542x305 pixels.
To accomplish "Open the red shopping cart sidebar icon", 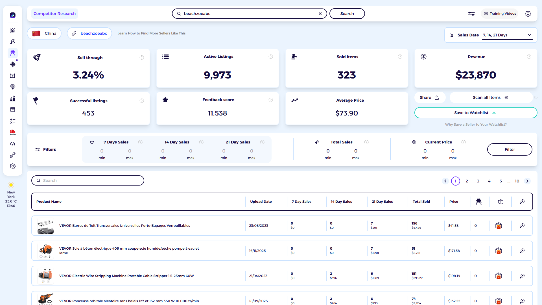I will click(13, 132).
